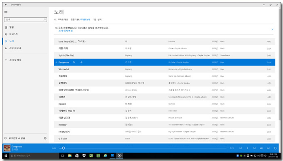Enable multi-select with the 선택 button
This screenshot has height=161, width=283.
pyautogui.click(x=97, y=19)
